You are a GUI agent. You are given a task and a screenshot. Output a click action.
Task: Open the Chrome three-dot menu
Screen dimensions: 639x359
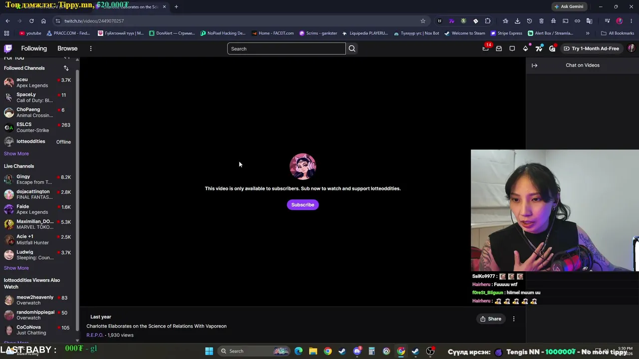tap(632, 21)
